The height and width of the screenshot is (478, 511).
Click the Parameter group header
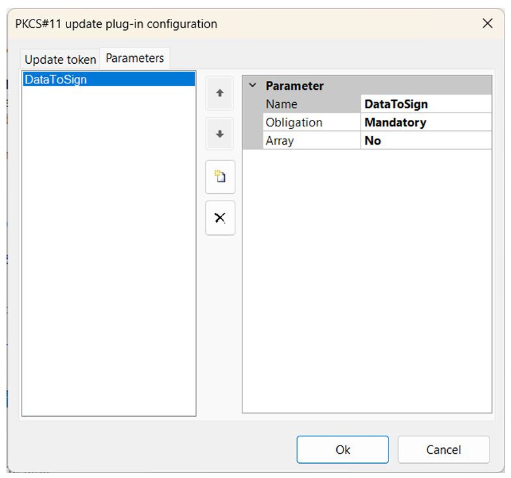pos(367,86)
